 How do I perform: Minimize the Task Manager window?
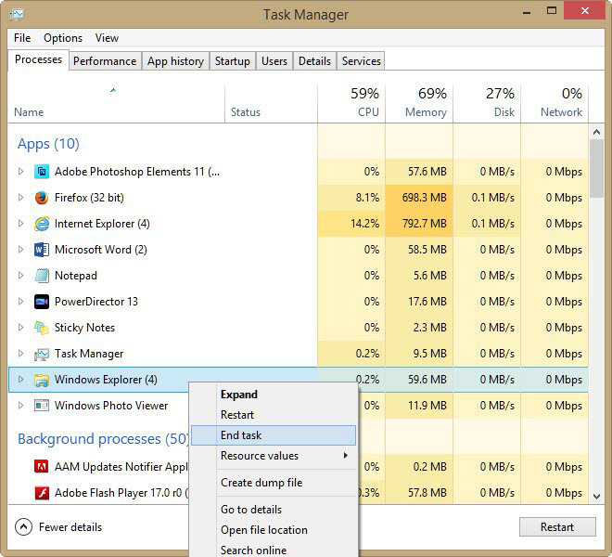[527, 12]
